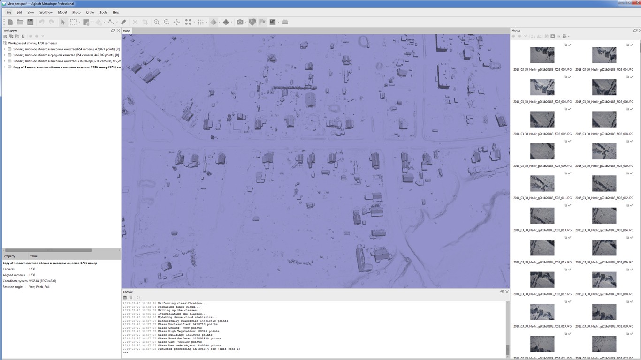Click the Reset View icon

click(x=177, y=22)
